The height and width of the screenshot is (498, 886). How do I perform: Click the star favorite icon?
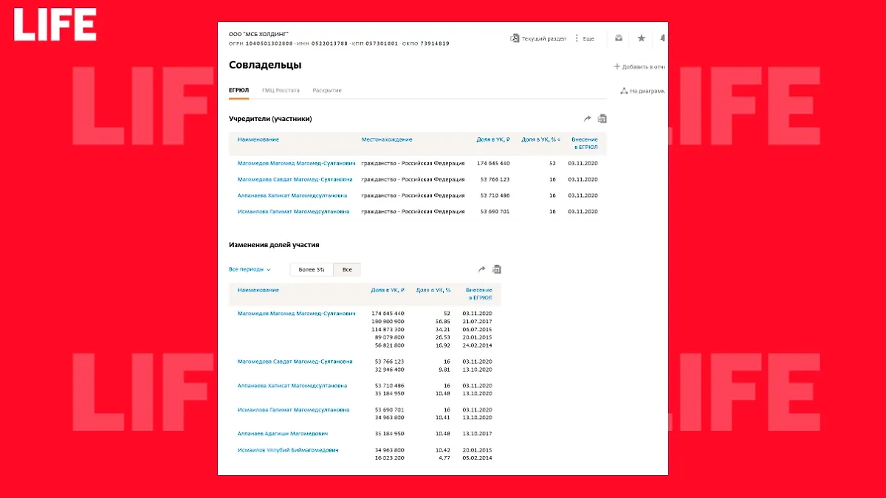(641, 38)
